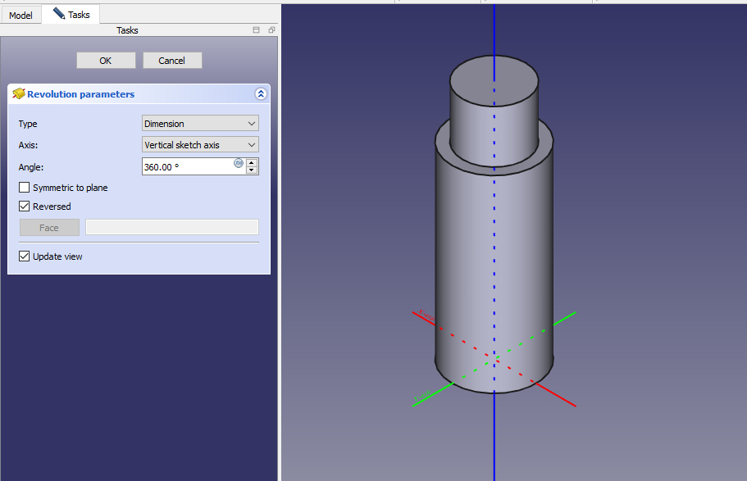The height and width of the screenshot is (481, 747).
Task: Switch to the Model tab
Action: pyautogui.click(x=20, y=15)
